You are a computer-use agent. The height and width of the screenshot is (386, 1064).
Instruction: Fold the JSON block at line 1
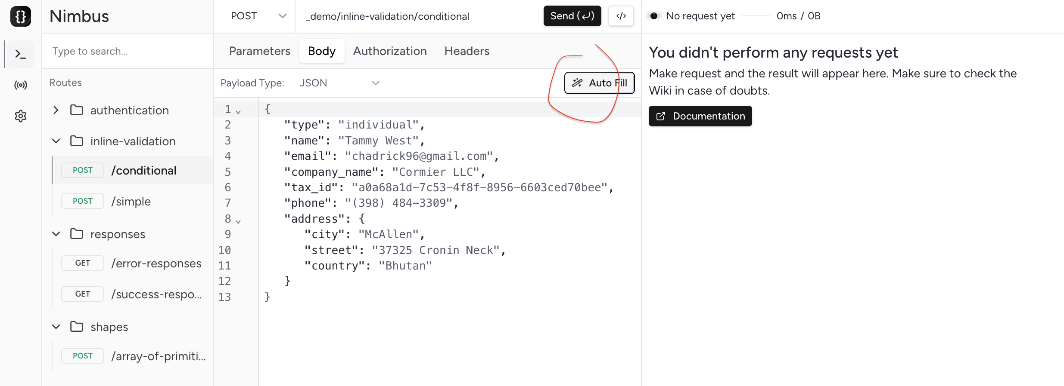[x=238, y=112]
